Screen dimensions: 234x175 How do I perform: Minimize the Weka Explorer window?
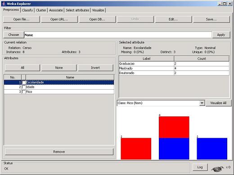220,4
